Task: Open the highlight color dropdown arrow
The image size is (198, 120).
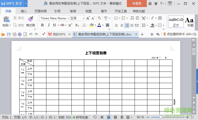Action: point(95,25)
